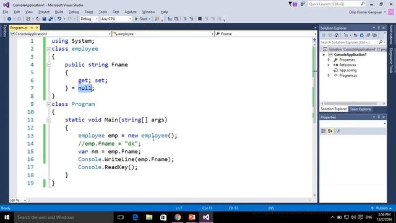Open the Notifications side tab
The height and width of the screenshot is (223, 396).
tap(391, 35)
